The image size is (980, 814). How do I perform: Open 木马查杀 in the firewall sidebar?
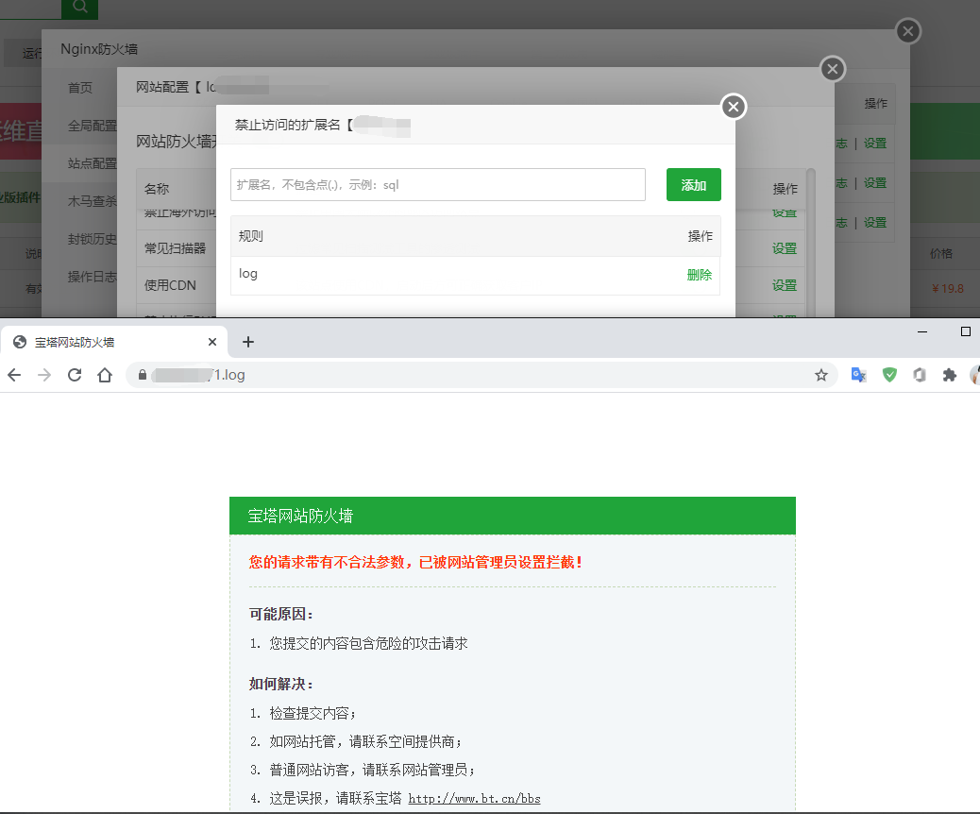(x=92, y=201)
